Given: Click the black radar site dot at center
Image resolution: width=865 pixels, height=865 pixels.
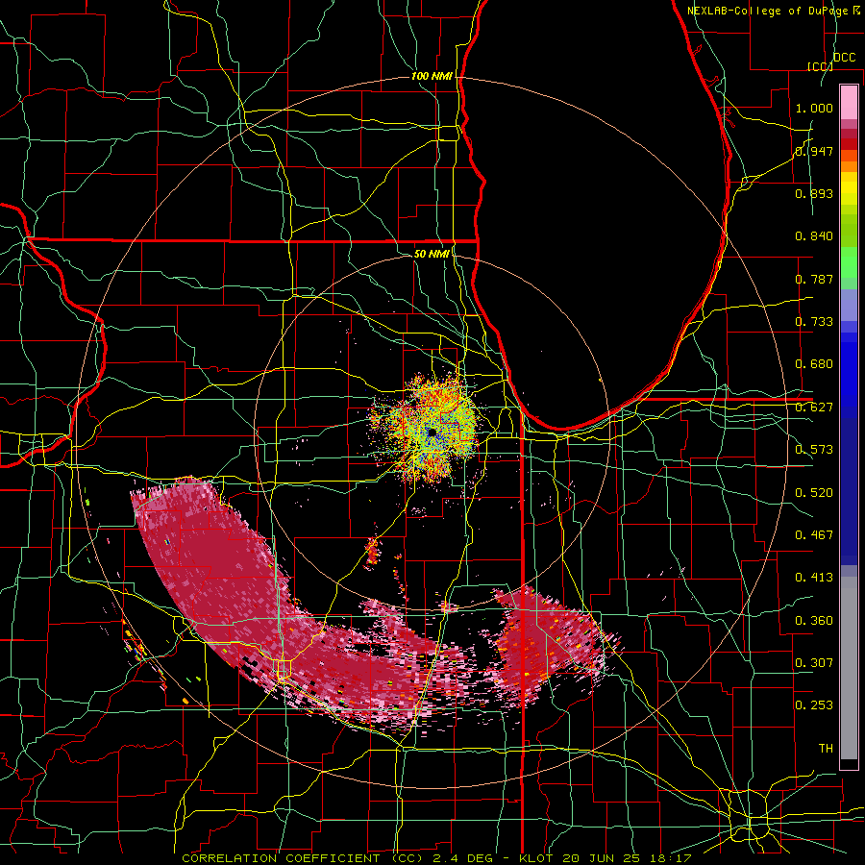Looking at the screenshot, I should click(432, 432).
